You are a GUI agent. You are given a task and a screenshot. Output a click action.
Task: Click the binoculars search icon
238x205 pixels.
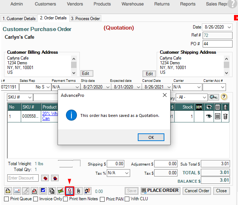(214, 97)
